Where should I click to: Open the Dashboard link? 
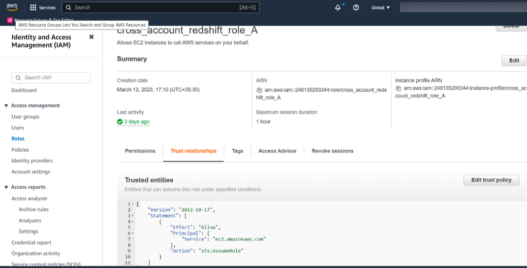click(24, 90)
